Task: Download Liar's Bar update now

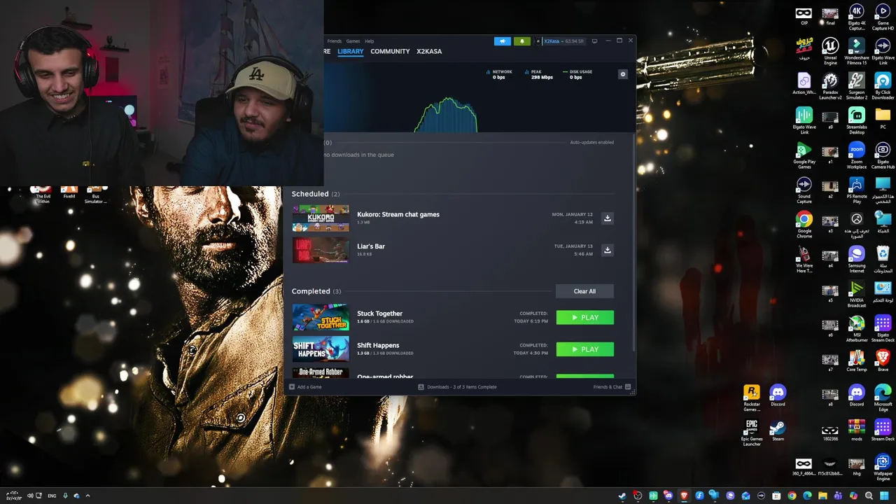Action: point(607,250)
